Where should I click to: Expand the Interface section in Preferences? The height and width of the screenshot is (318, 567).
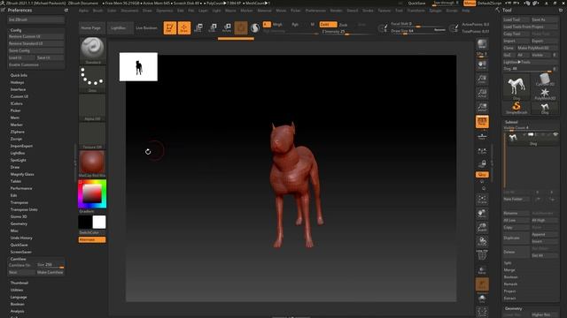pos(18,89)
